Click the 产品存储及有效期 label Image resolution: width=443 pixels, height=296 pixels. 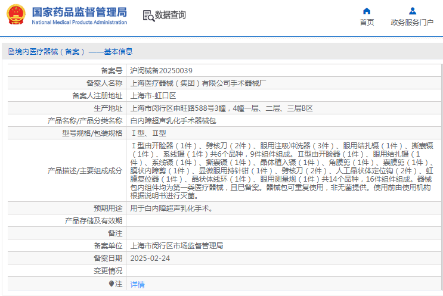click(94, 220)
